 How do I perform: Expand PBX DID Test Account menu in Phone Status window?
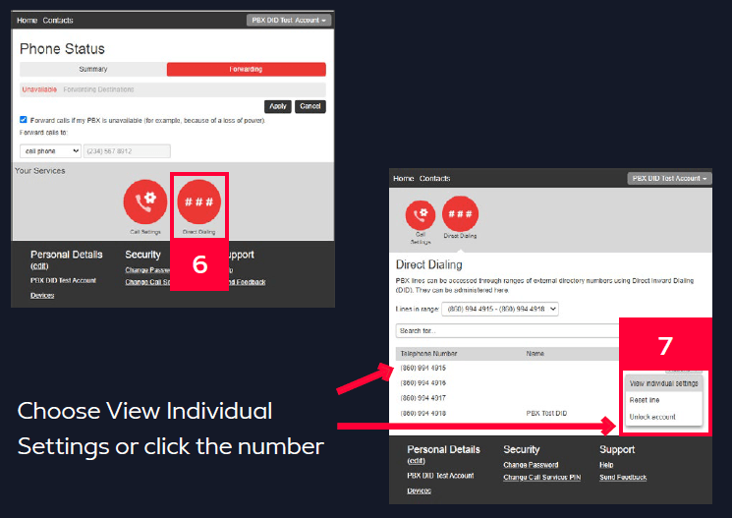click(x=288, y=20)
